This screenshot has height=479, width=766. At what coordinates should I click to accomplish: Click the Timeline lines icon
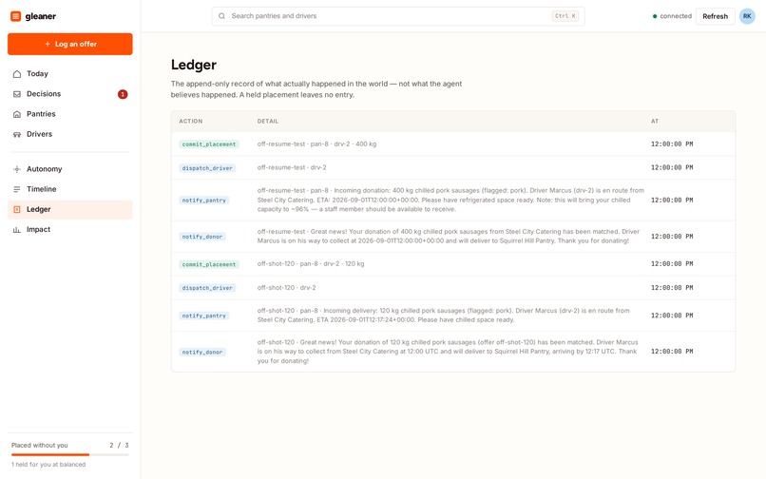[x=17, y=189]
